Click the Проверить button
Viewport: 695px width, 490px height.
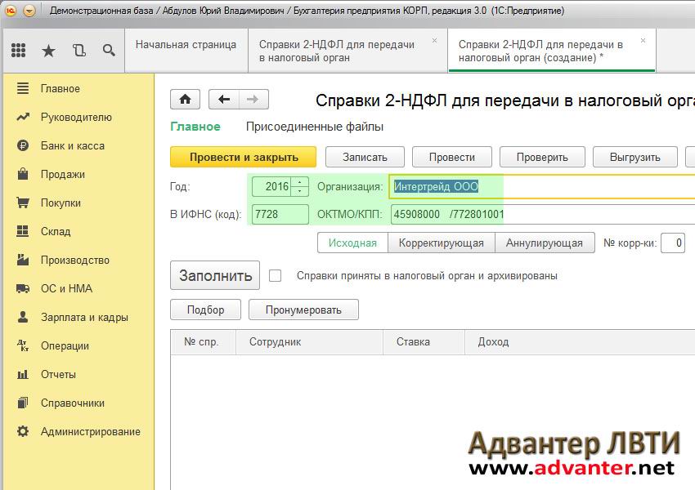542,157
